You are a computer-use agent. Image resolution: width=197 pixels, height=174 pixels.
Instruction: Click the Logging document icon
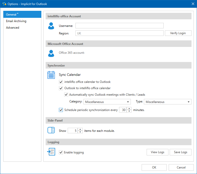(x=51, y=152)
